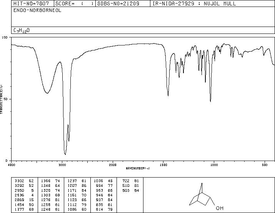Click the 937 peak table entry
275x213 pixels.
point(104,200)
